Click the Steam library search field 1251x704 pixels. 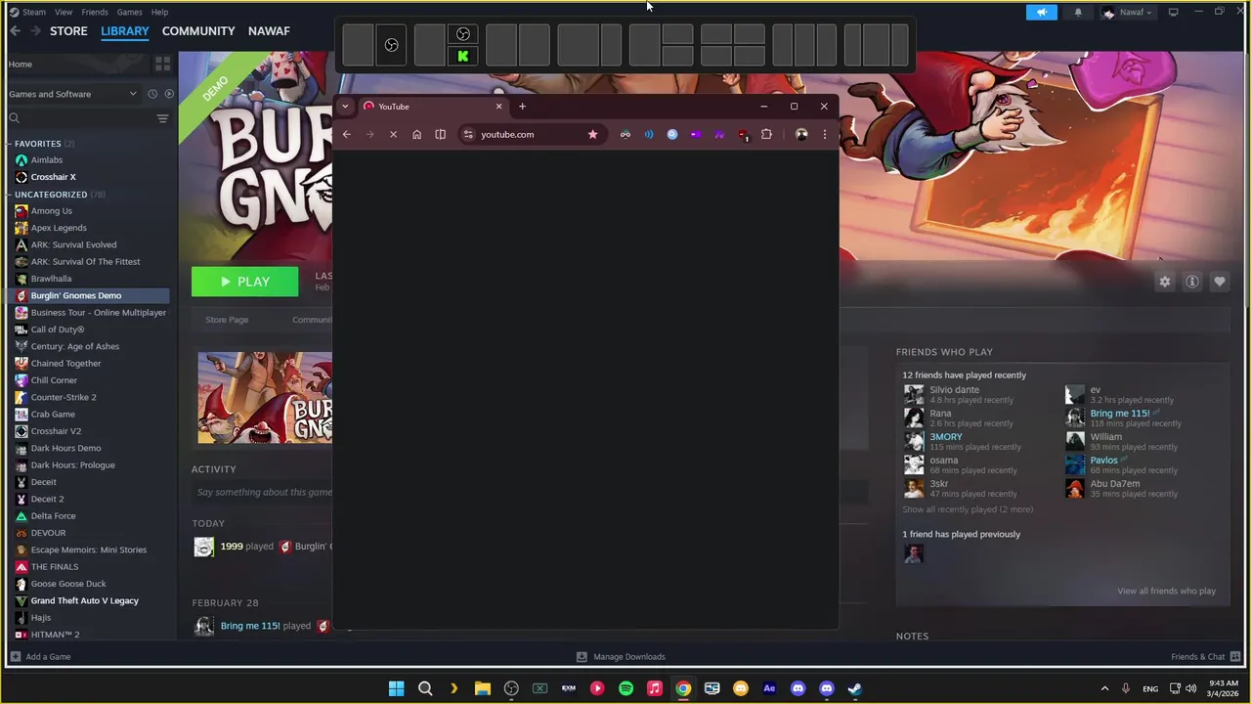83,118
